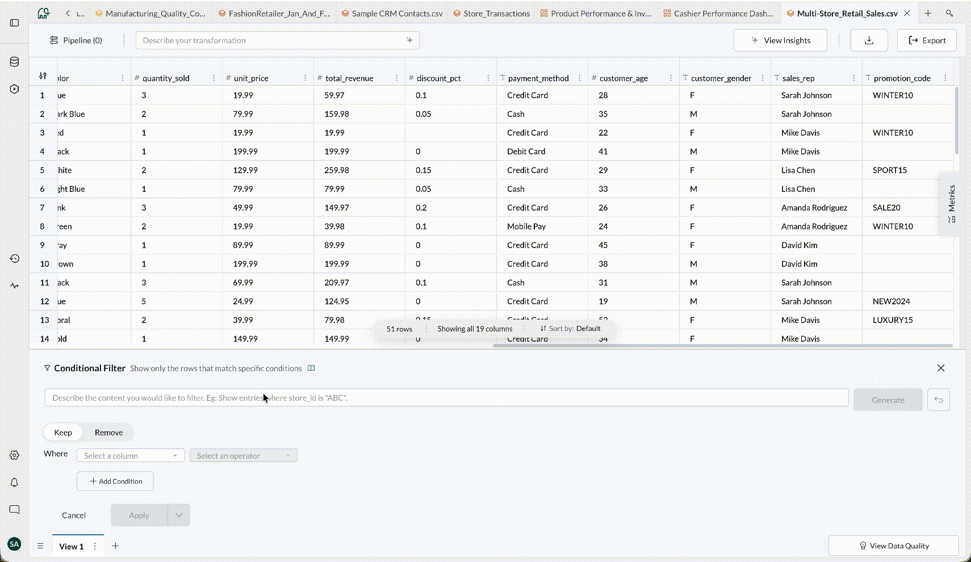Switch to the Sample CRM Contacts.csv tab
Image resolution: width=971 pixels, height=562 pixels.
point(392,13)
